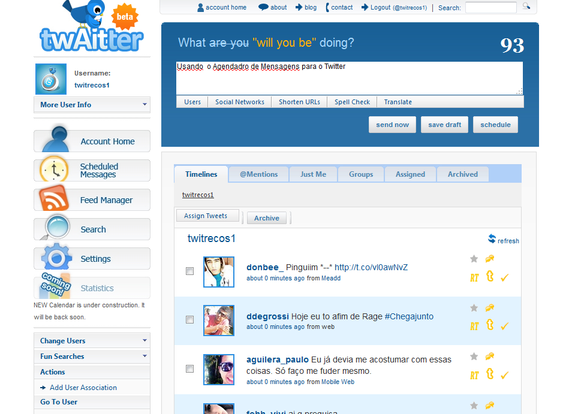Open donbee_ profile picture thumbnail
The width and height of the screenshot is (581, 414).
pyautogui.click(x=219, y=272)
